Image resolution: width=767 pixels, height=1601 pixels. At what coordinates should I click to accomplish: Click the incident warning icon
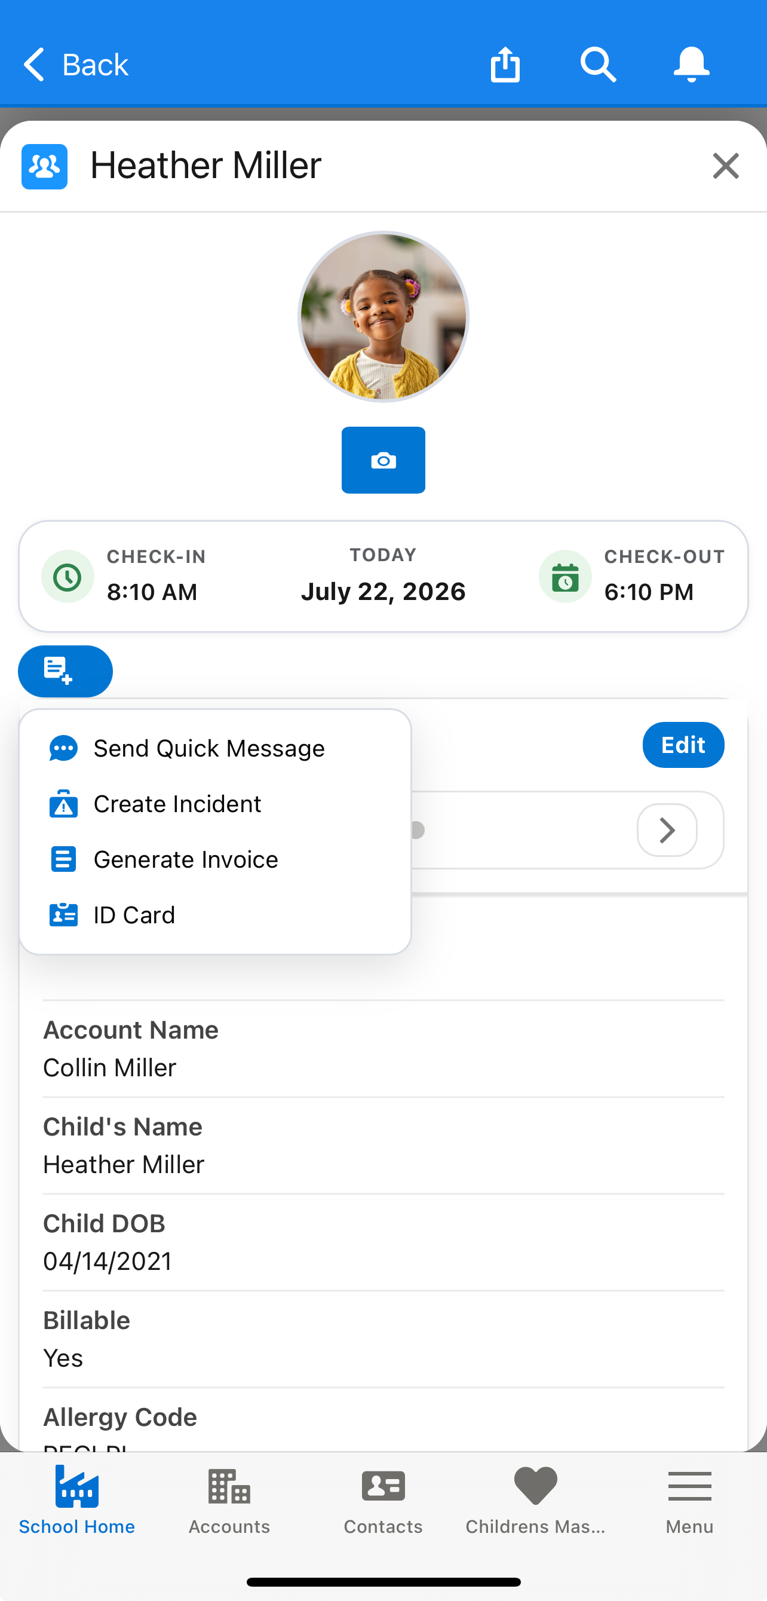coord(63,804)
